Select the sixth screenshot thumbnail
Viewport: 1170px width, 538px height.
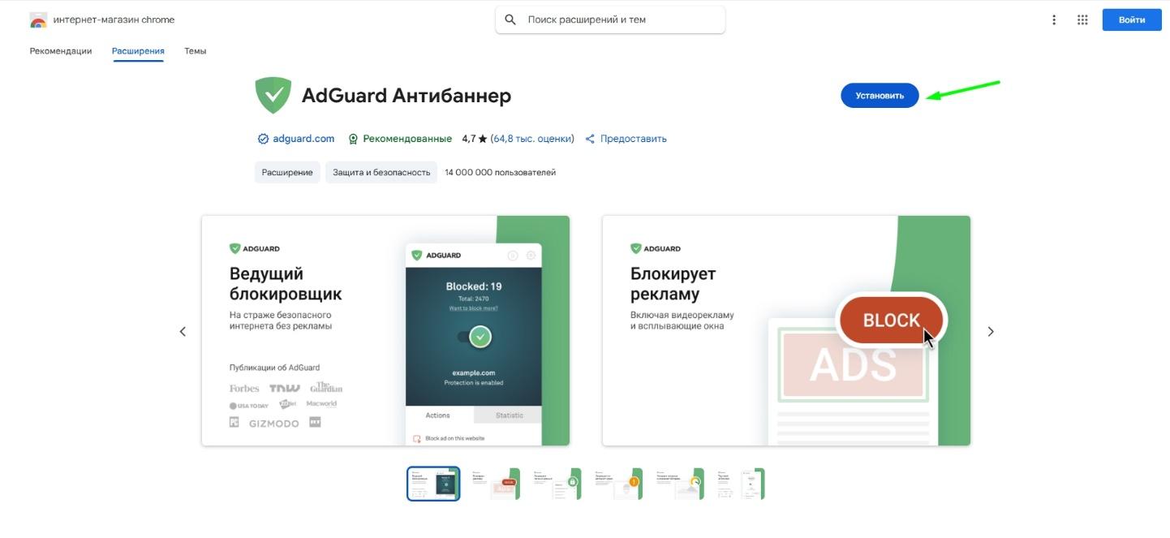pyautogui.click(x=740, y=484)
